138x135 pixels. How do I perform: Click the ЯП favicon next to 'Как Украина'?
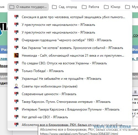(16, 48)
